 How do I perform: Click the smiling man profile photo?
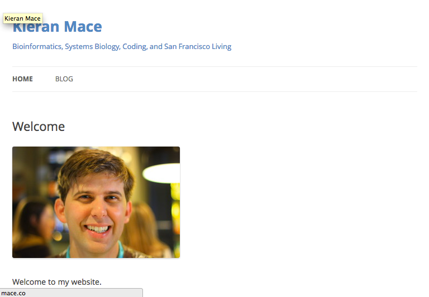click(x=96, y=202)
